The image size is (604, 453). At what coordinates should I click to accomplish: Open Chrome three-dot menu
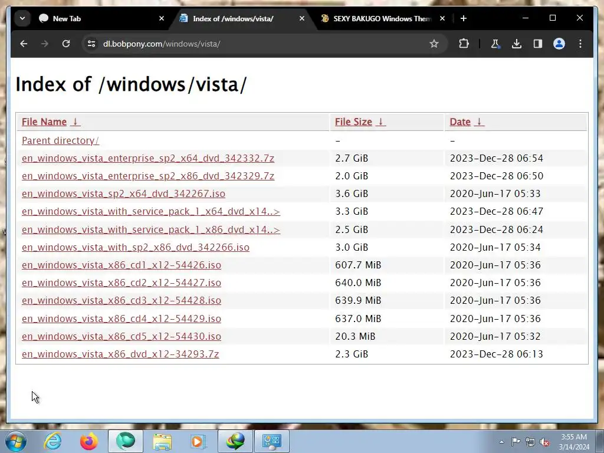[x=580, y=44]
